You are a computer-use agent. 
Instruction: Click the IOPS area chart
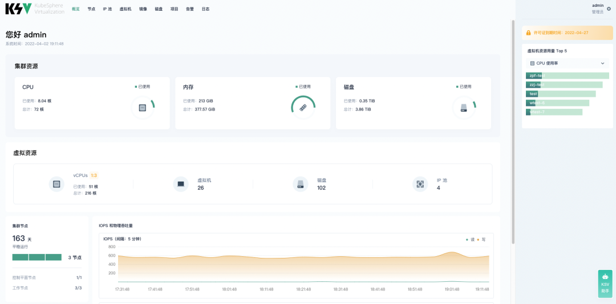tap(303, 265)
